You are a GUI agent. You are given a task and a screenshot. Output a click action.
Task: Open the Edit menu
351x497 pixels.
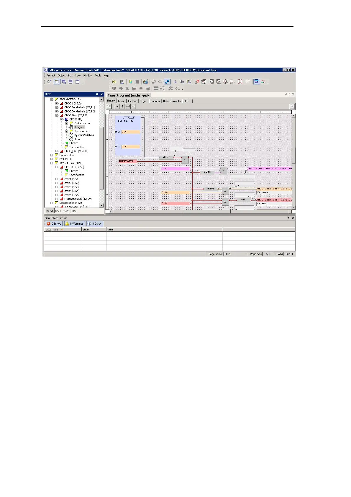[70, 76]
